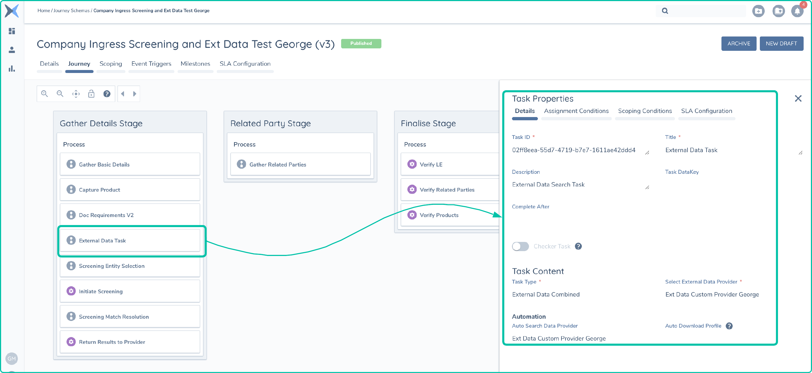Open the dashboard icon in the sidebar
The width and height of the screenshot is (812, 373).
click(12, 31)
